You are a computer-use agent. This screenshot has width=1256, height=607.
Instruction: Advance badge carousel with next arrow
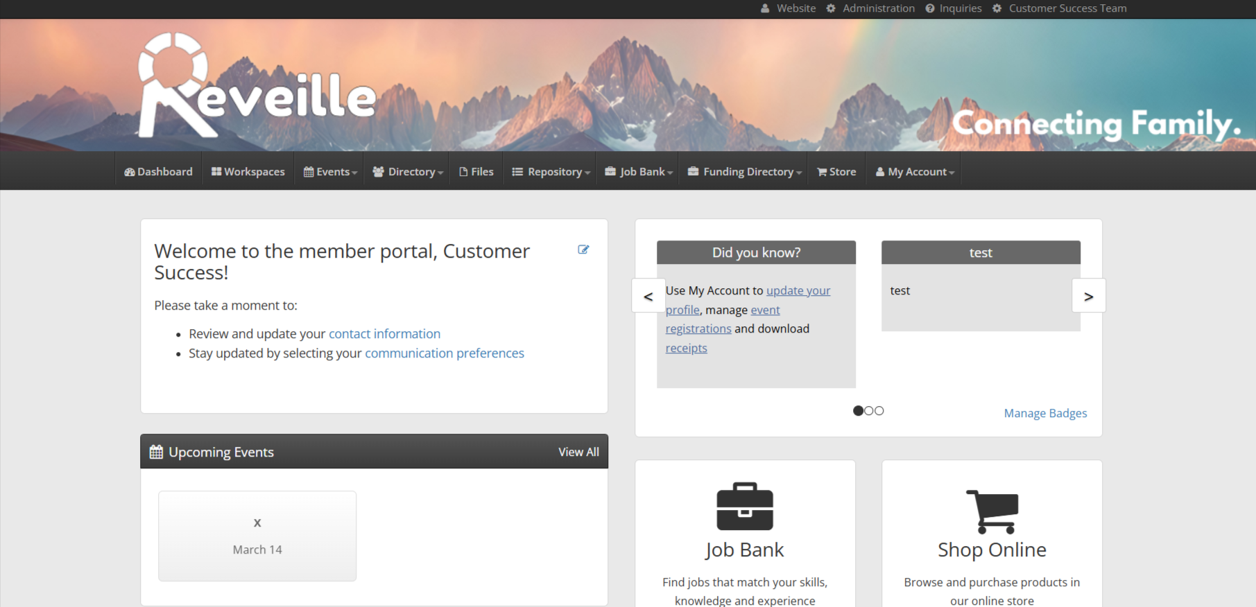[1088, 296]
